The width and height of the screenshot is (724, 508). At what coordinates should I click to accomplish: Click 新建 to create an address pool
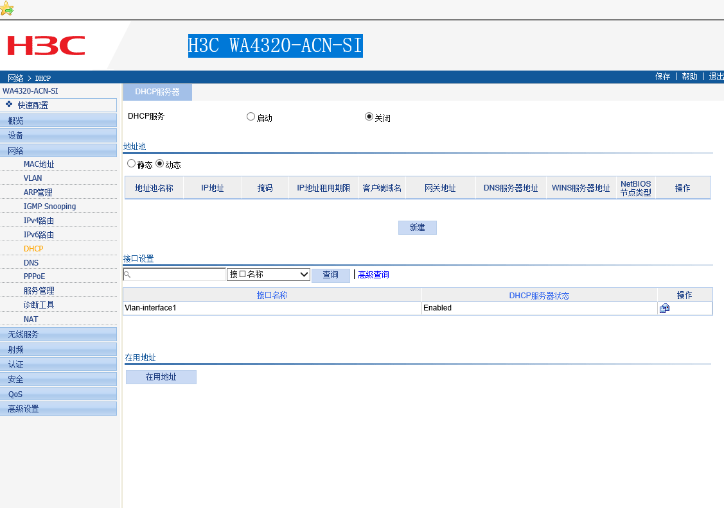418,228
